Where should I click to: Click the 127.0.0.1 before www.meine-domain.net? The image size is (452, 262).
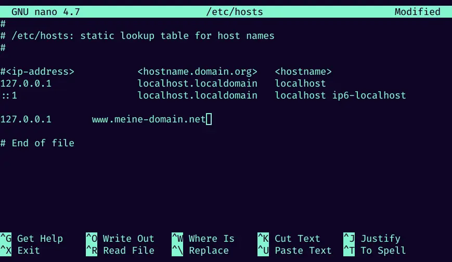click(x=26, y=119)
